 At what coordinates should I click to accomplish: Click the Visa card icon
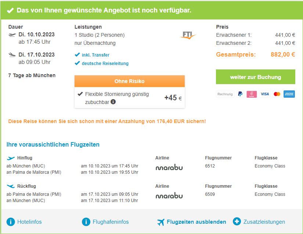(264, 94)
